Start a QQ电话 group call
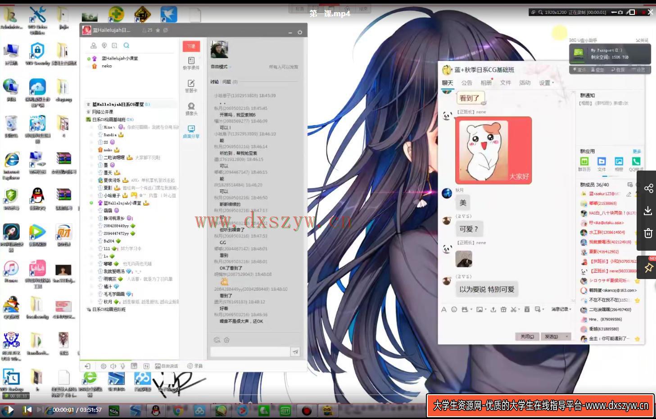 [636, 164]
